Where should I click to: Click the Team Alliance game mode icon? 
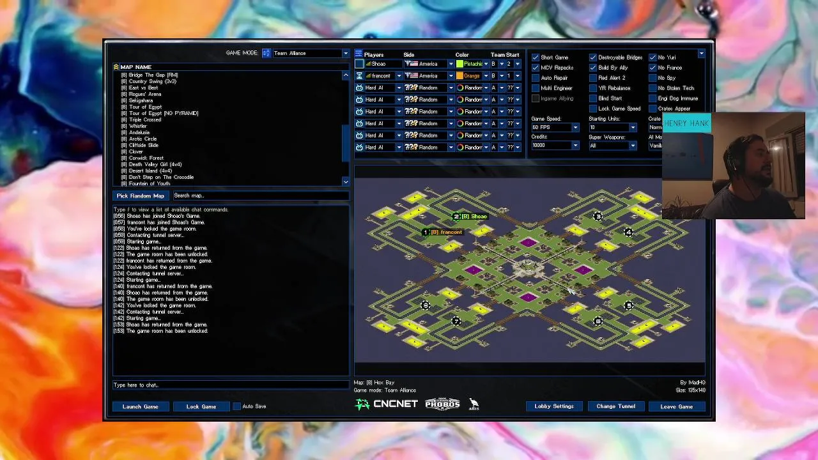click(x=266, y=53)
